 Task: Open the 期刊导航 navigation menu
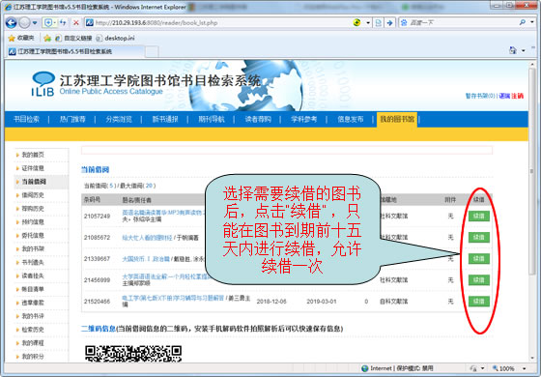tap(212, 119)
